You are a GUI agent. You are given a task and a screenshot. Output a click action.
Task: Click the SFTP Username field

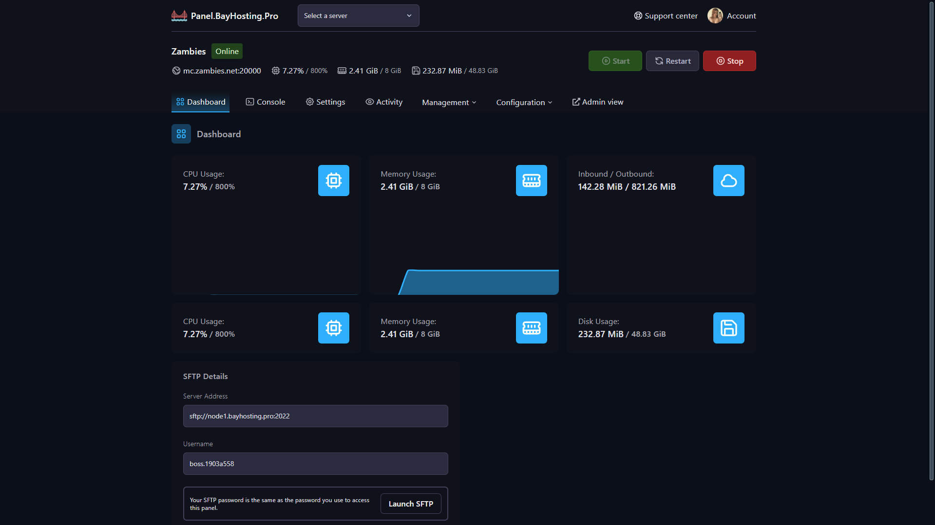(315, 464)
